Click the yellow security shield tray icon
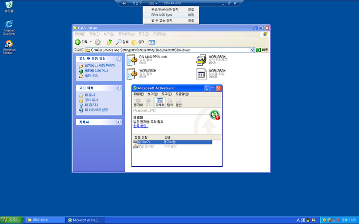 click(324, 220)
